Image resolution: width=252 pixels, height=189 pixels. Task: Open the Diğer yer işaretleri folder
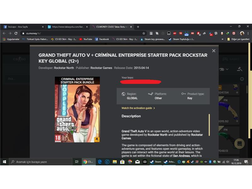tap(238, 39)
